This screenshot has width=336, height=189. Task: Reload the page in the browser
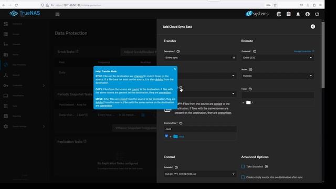tap(16, 5)
